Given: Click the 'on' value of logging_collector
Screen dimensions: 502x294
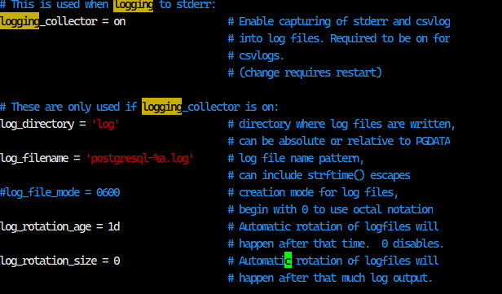Looking at the screenshot, I should [x=120, y=22].
